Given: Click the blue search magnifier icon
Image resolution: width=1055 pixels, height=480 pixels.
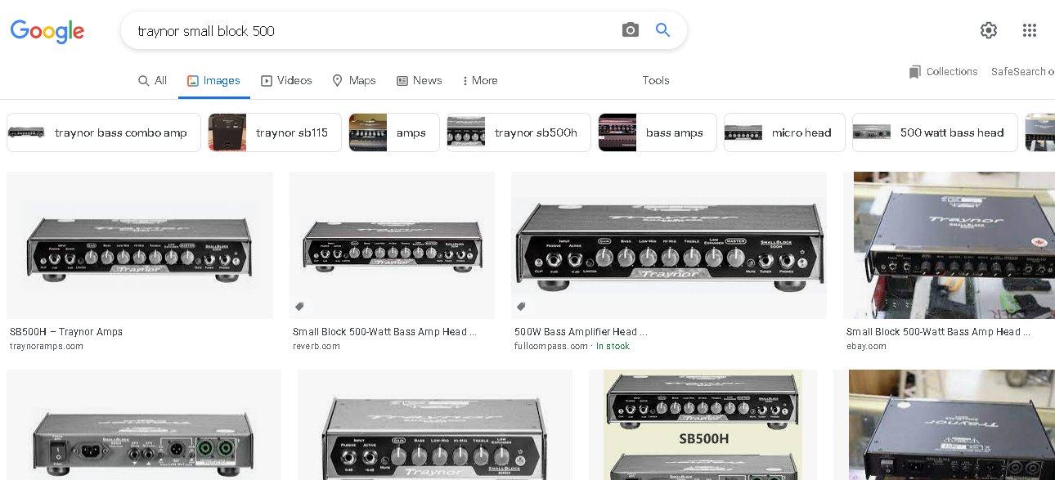Looking at the screenshot, I should point(663,30).
